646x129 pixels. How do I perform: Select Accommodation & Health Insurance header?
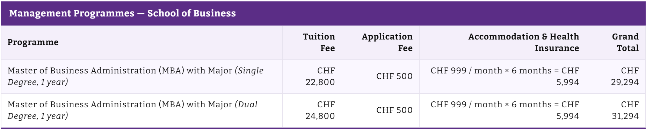click(x=523, y=42)
